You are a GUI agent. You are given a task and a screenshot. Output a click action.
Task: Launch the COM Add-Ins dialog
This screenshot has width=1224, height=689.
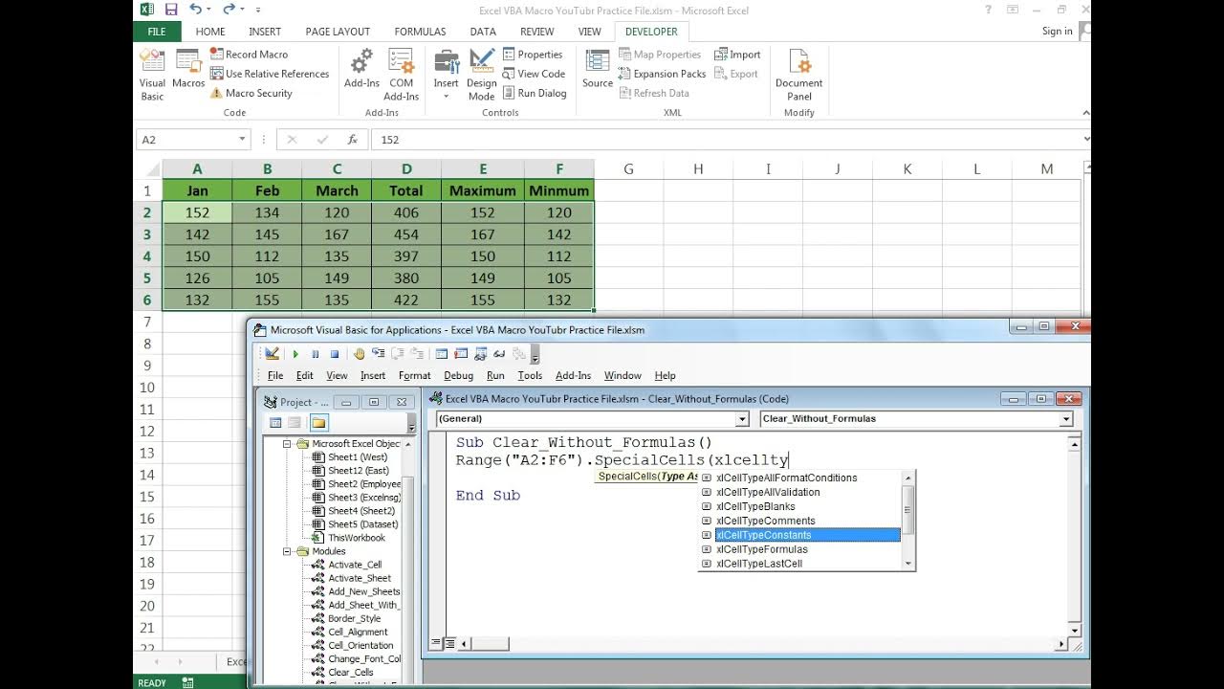coord(401,74)
